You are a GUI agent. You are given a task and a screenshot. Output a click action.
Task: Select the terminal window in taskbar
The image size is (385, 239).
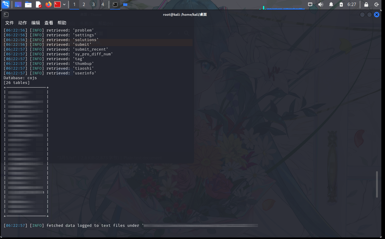pyautogui.click(x=115, y=4)
